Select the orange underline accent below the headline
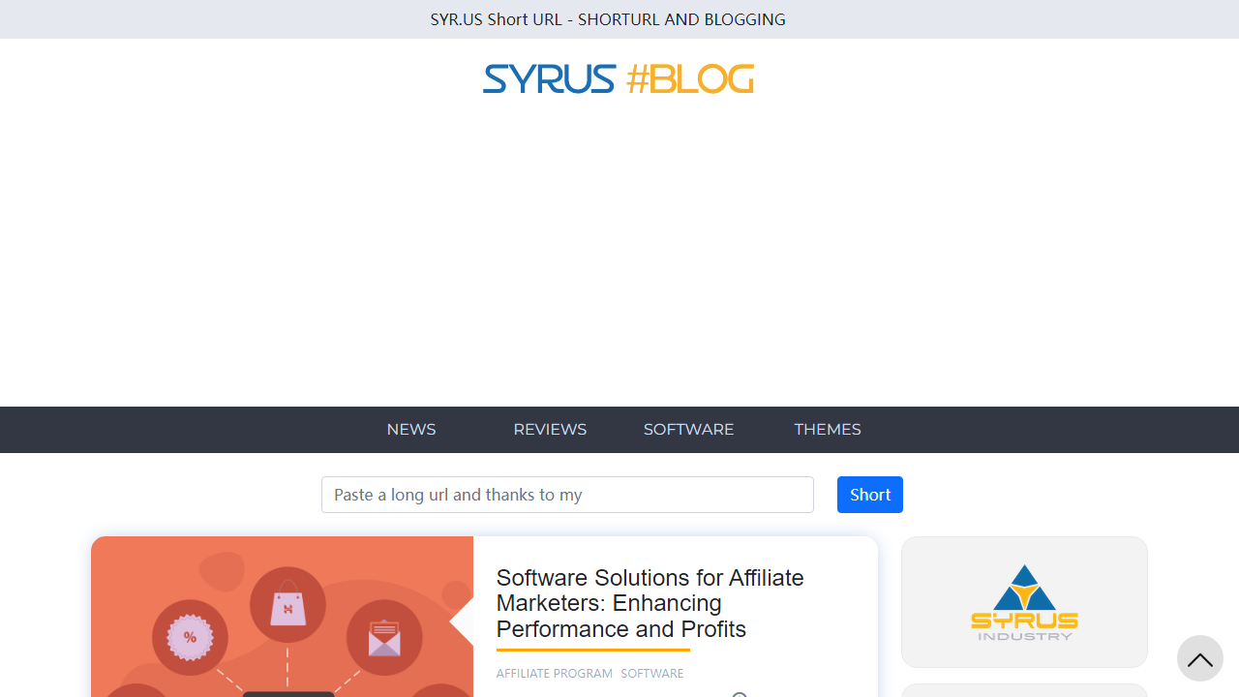 coord(592,651)
